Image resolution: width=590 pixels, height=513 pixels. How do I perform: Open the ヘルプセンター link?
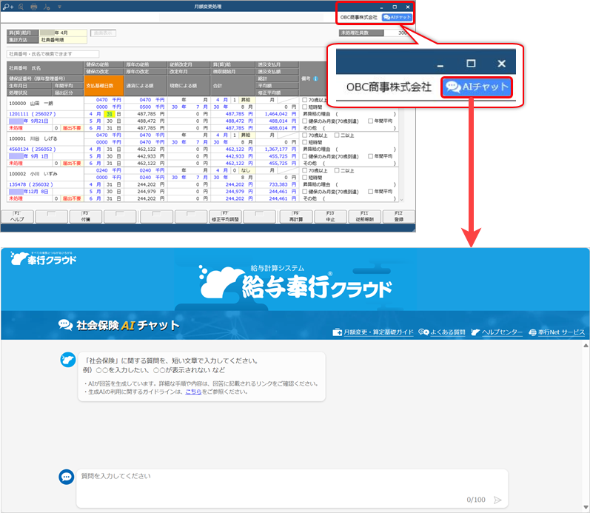pos(497,332)
